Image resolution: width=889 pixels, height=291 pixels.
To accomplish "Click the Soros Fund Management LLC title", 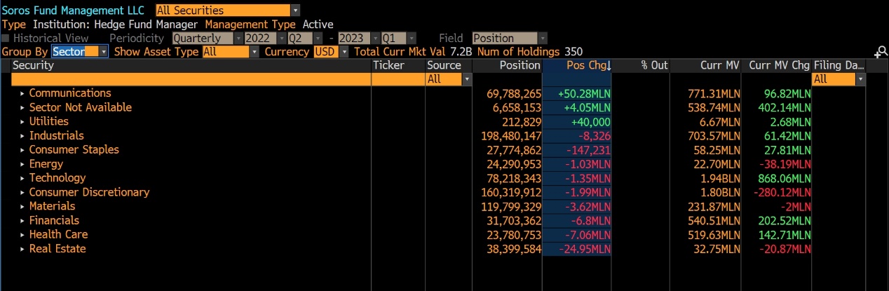I will [74, 11].
